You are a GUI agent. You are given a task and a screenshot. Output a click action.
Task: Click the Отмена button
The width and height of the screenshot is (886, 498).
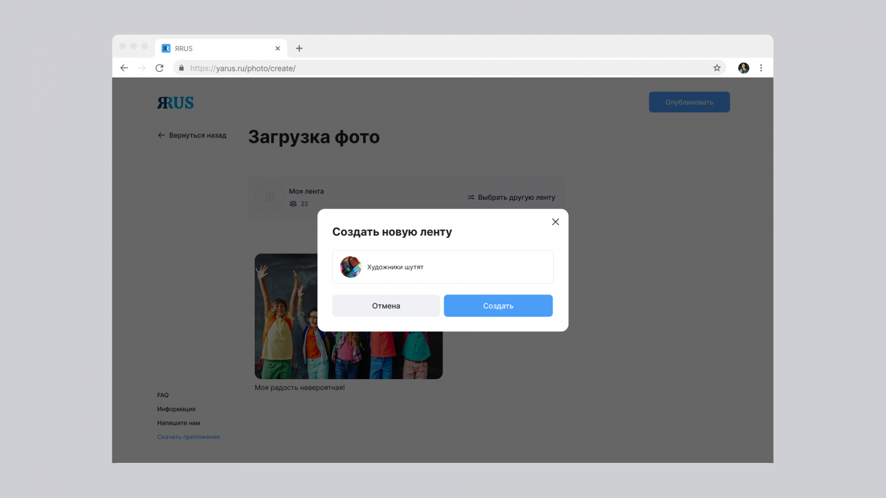point(386,305)
